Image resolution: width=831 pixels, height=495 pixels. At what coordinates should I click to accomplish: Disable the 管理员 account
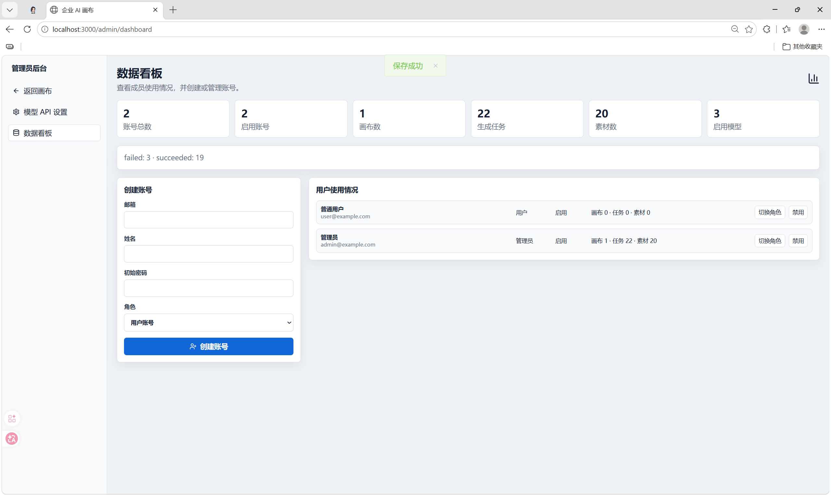tap(798, 241)
